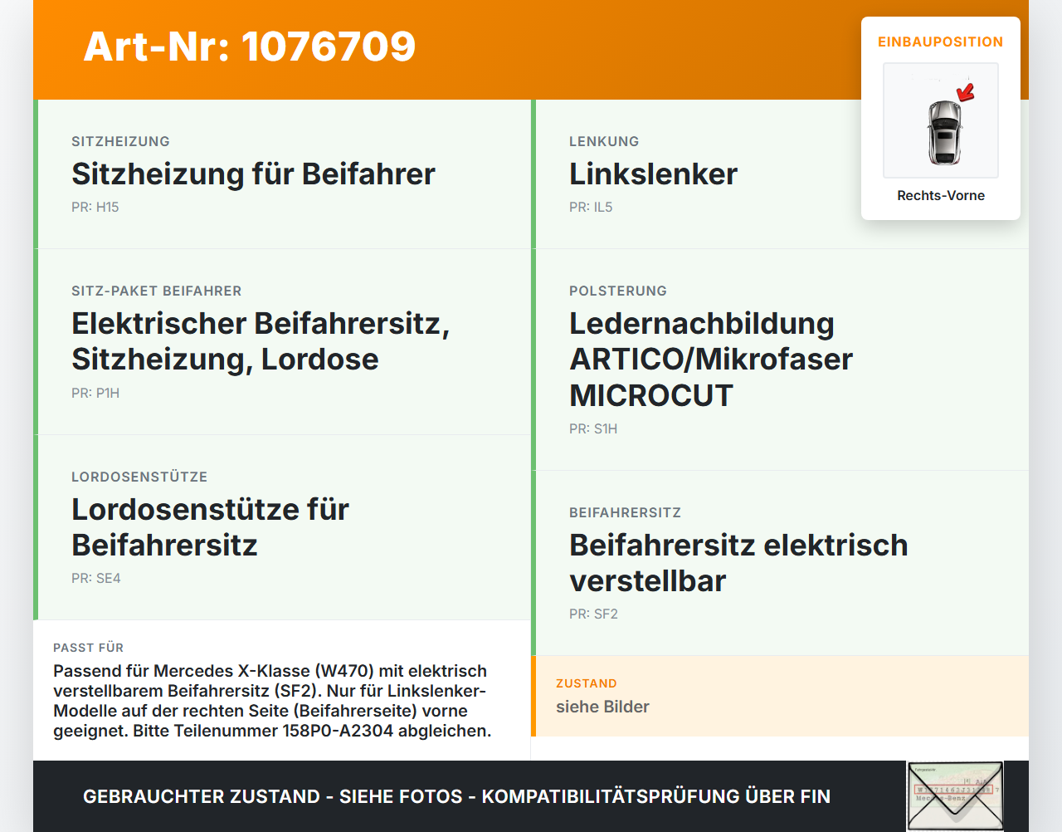1062x832 pixels.
Task: Click Lordosenstütze für Beifahrersitz text
Action: pos(210,527)
